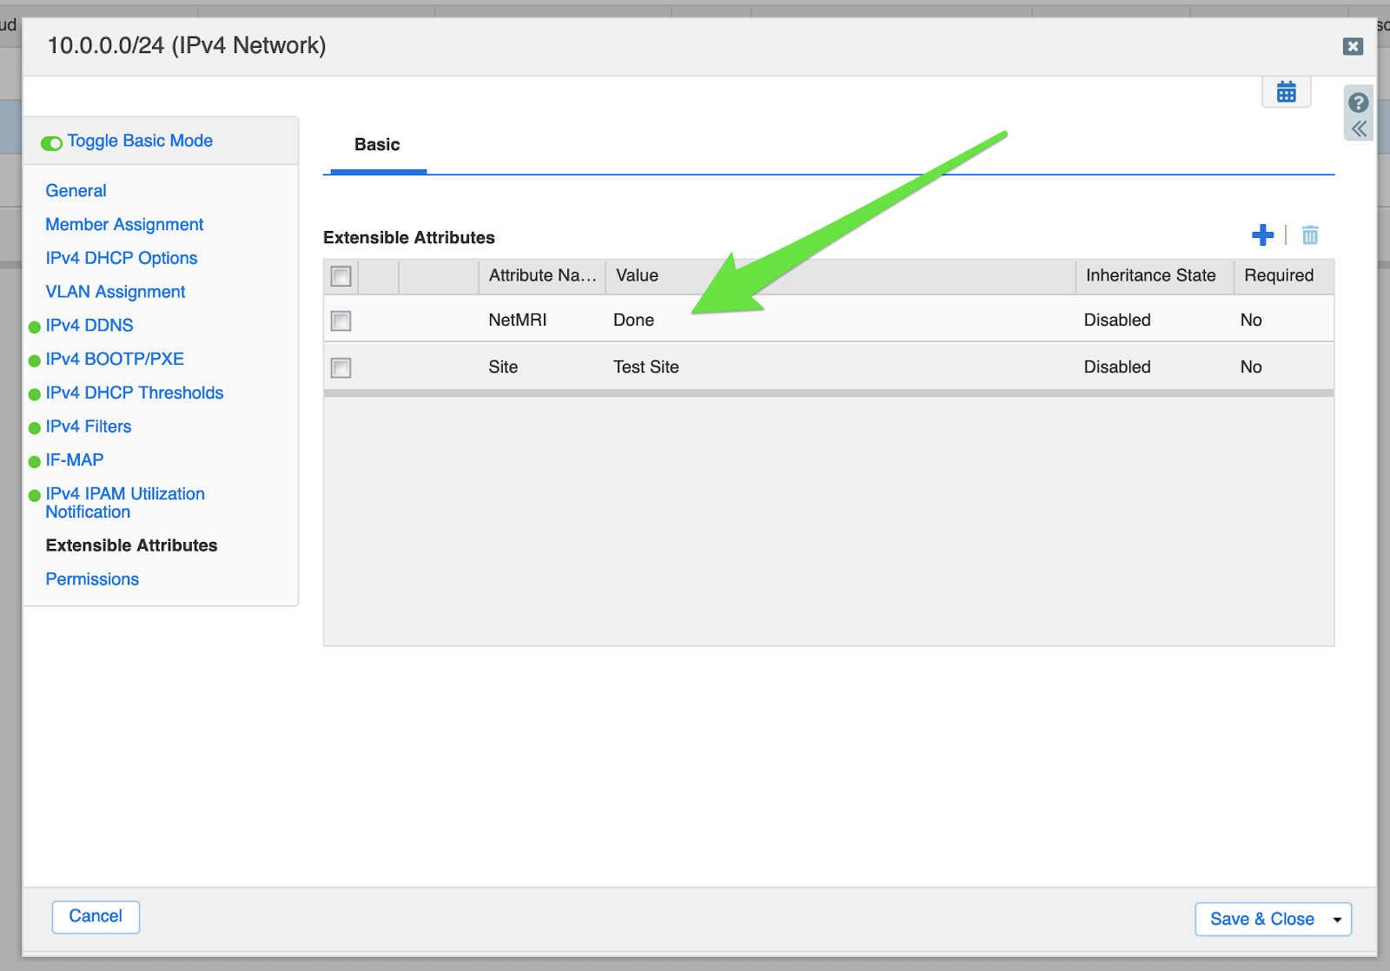
Task: Toggle Basic Mode switch
Action: pyautogui.click(x=52, y=142)
